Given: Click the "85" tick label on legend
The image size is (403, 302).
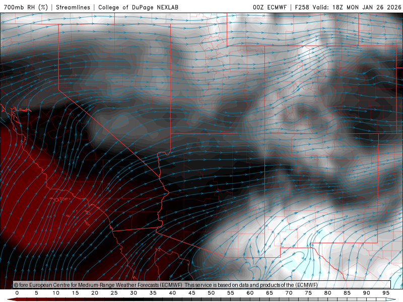Looking at the screenshot, I should tap(347, 293).
